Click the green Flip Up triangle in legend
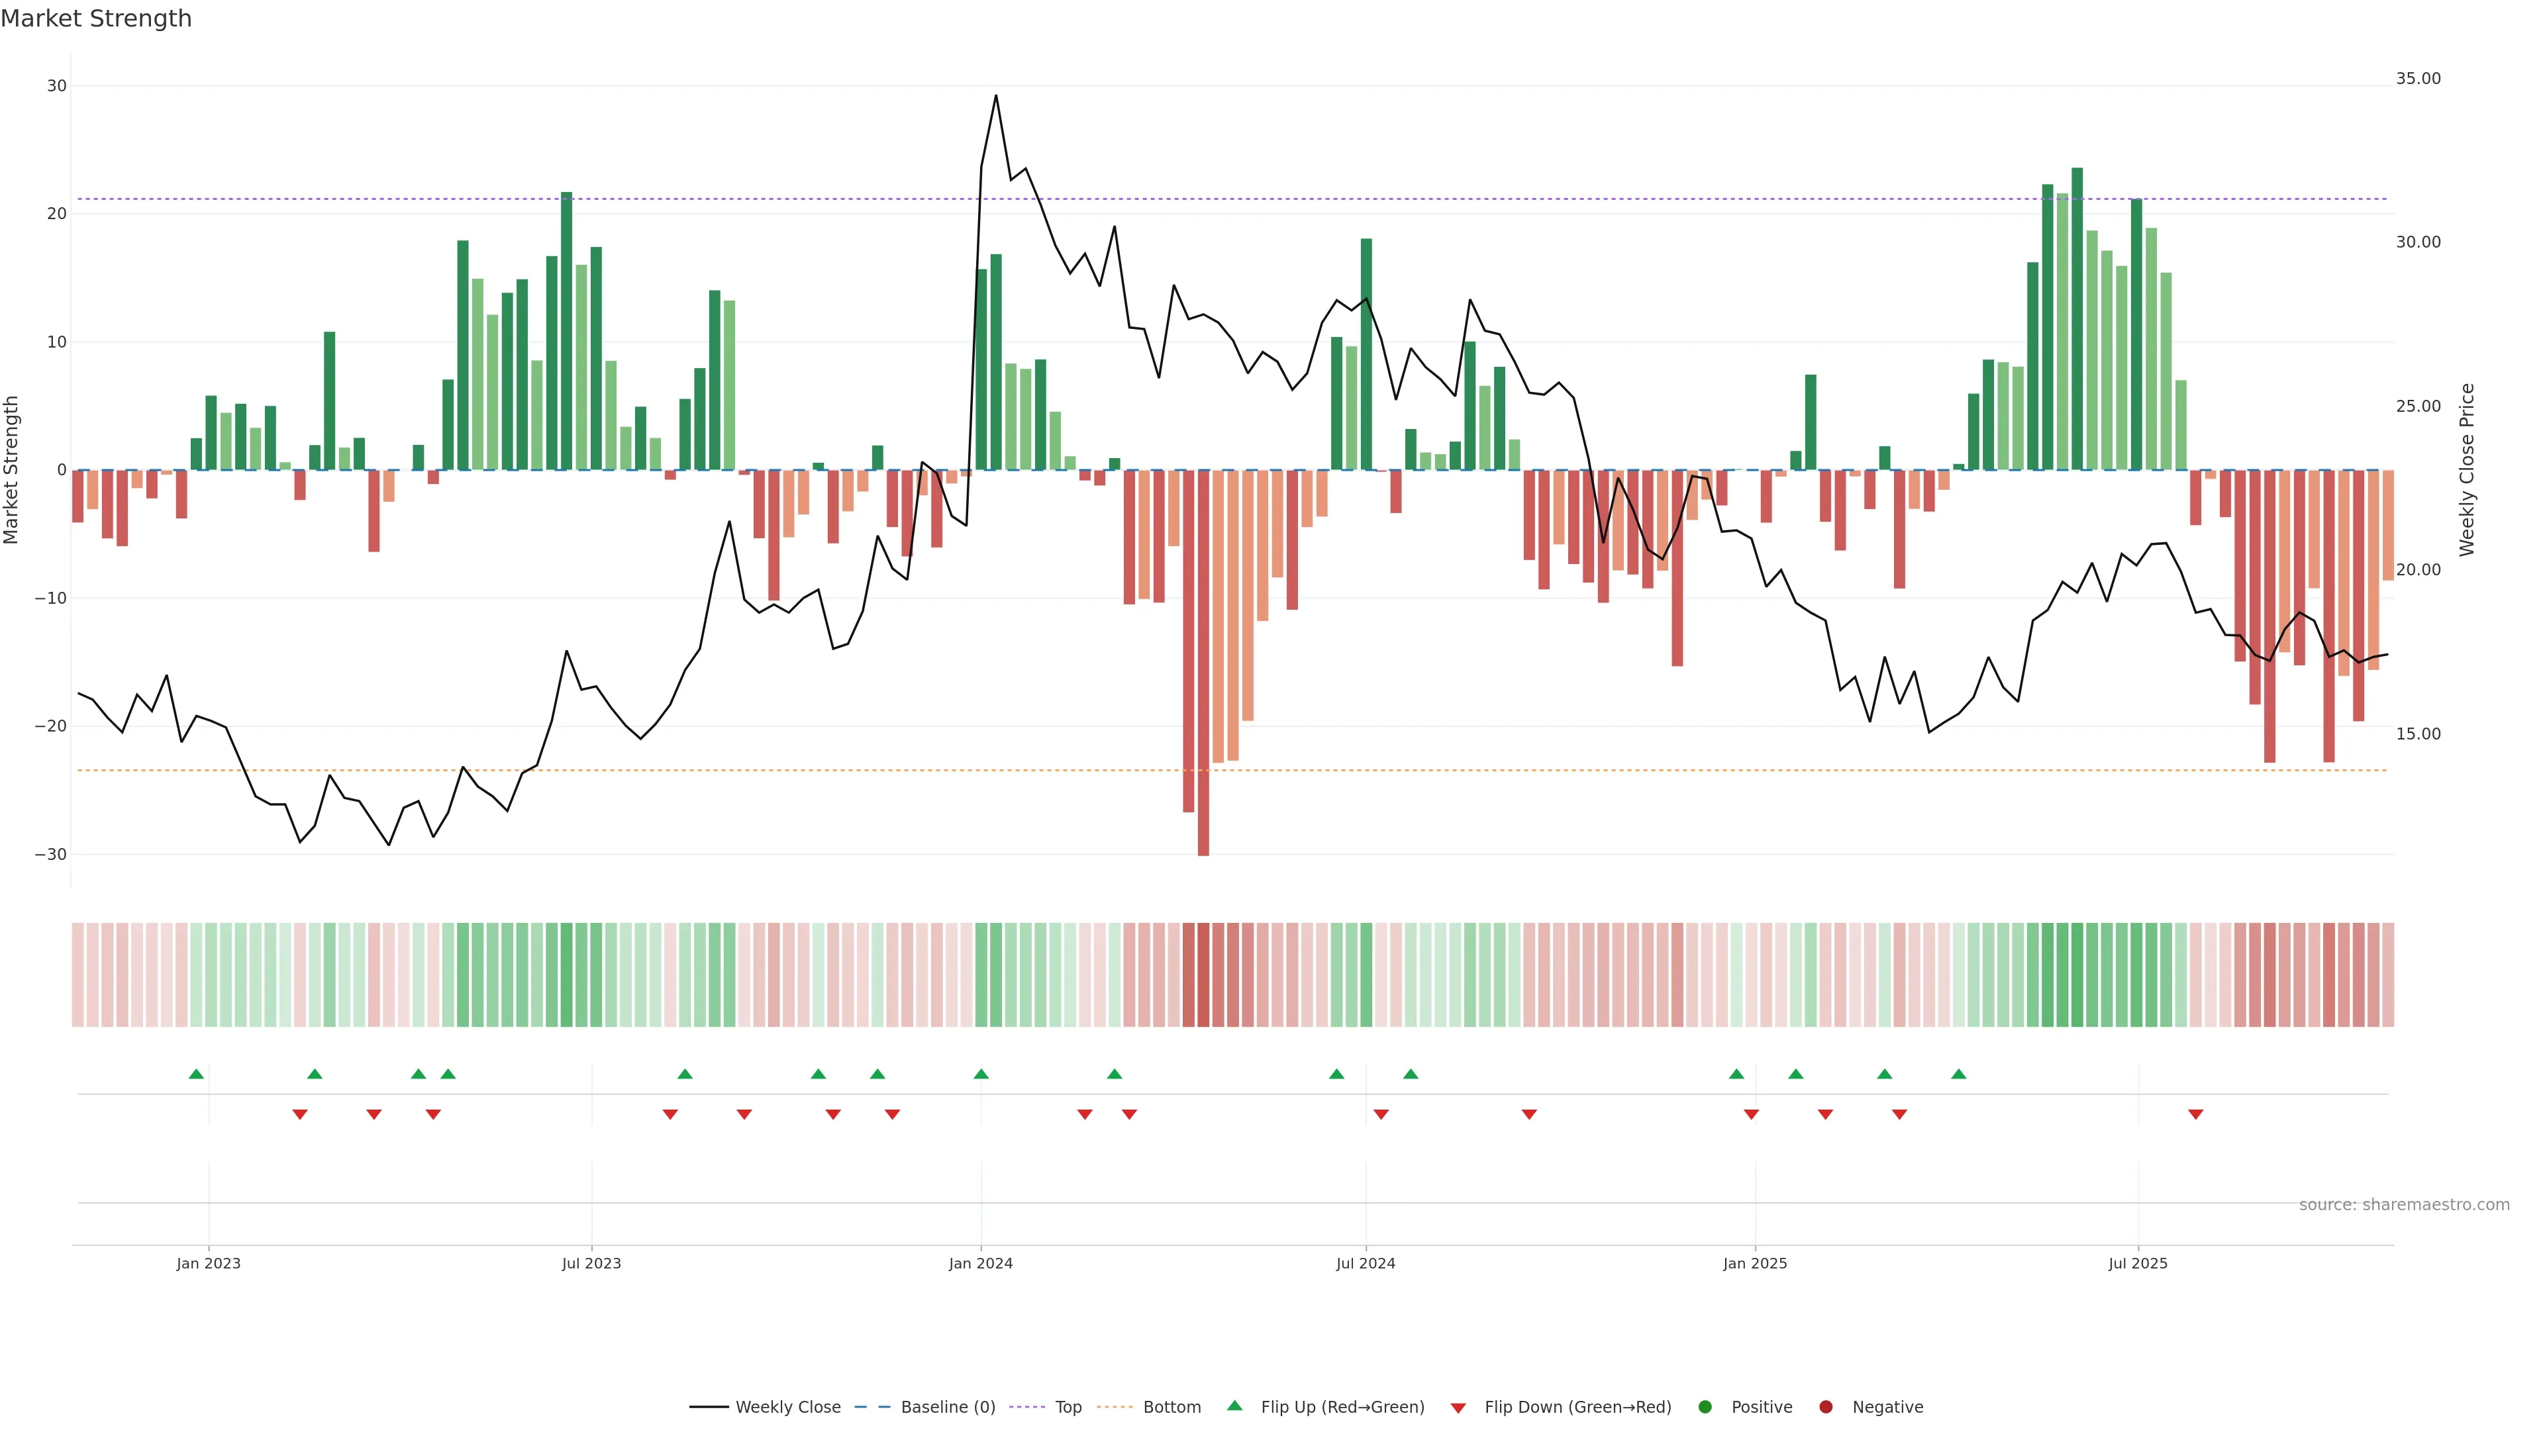The width and height of the screenshot is (2543, 1430). click(x=1234, y=1406)
